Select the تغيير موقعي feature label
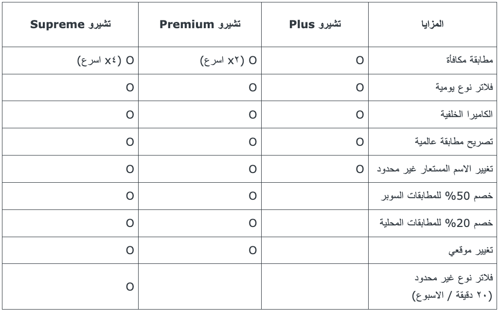The image size is (499, 312). [471, 251]
